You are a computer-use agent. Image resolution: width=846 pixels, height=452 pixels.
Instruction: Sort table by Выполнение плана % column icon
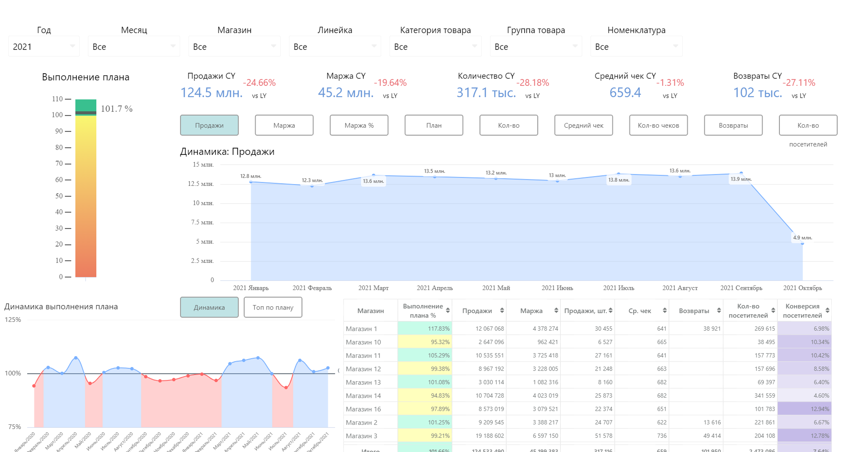click(x=448, y=311)
